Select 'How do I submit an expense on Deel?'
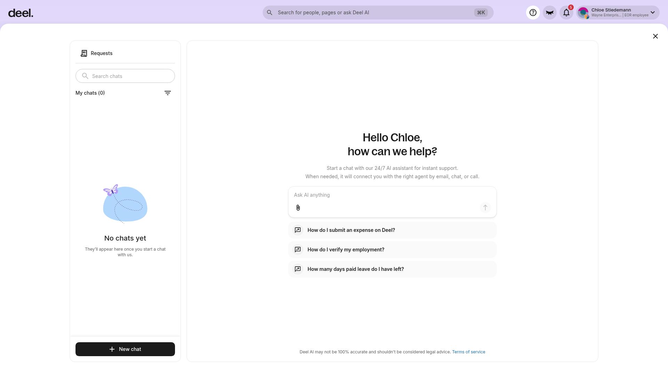Viewport: 668px width, 376px height. click(x=392, y=230)
